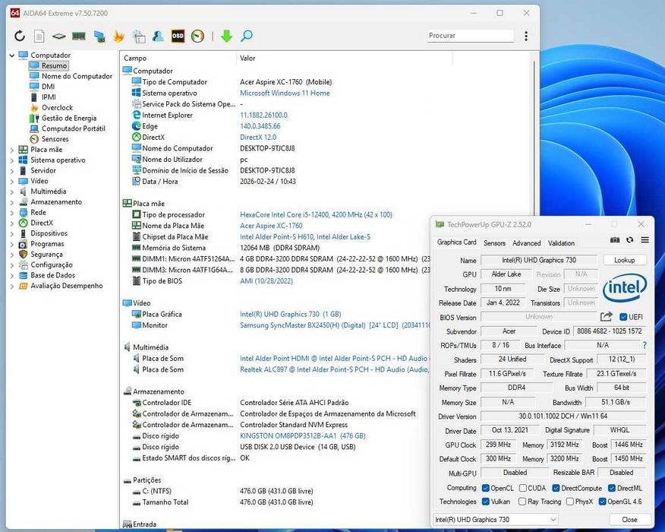Open the GPU selection dropdown in GPU-Z
The image size is (665, 532).
(496, 519)
